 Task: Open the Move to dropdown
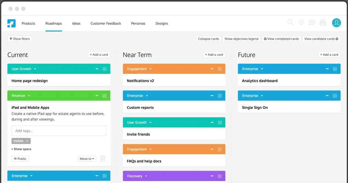point(87,159)
